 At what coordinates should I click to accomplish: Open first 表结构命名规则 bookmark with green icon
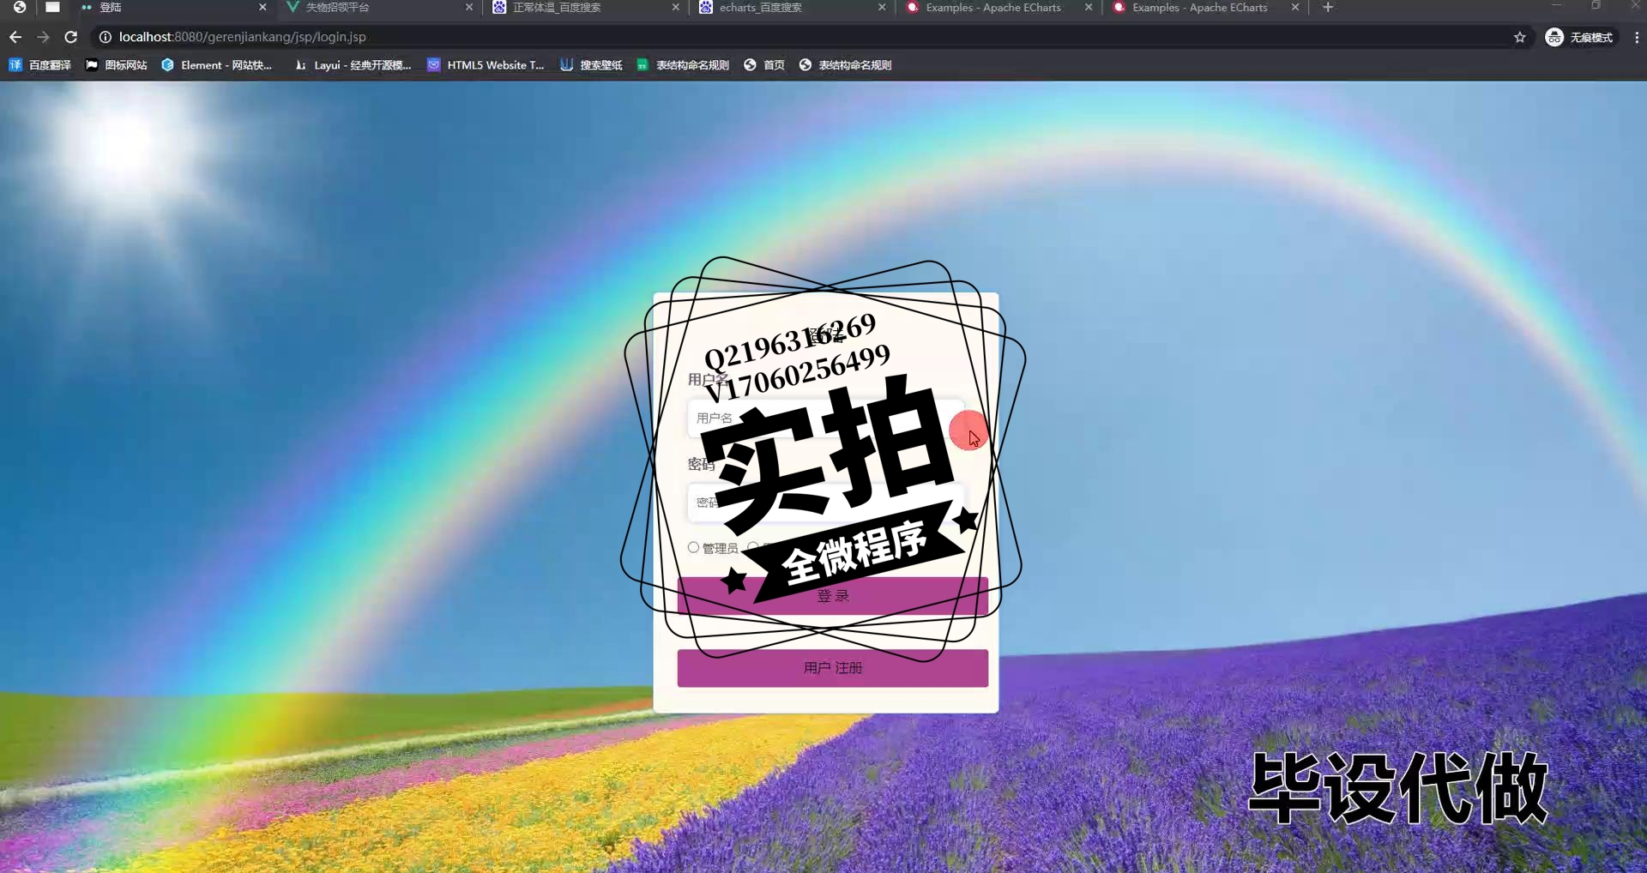[x=683, y=65]
